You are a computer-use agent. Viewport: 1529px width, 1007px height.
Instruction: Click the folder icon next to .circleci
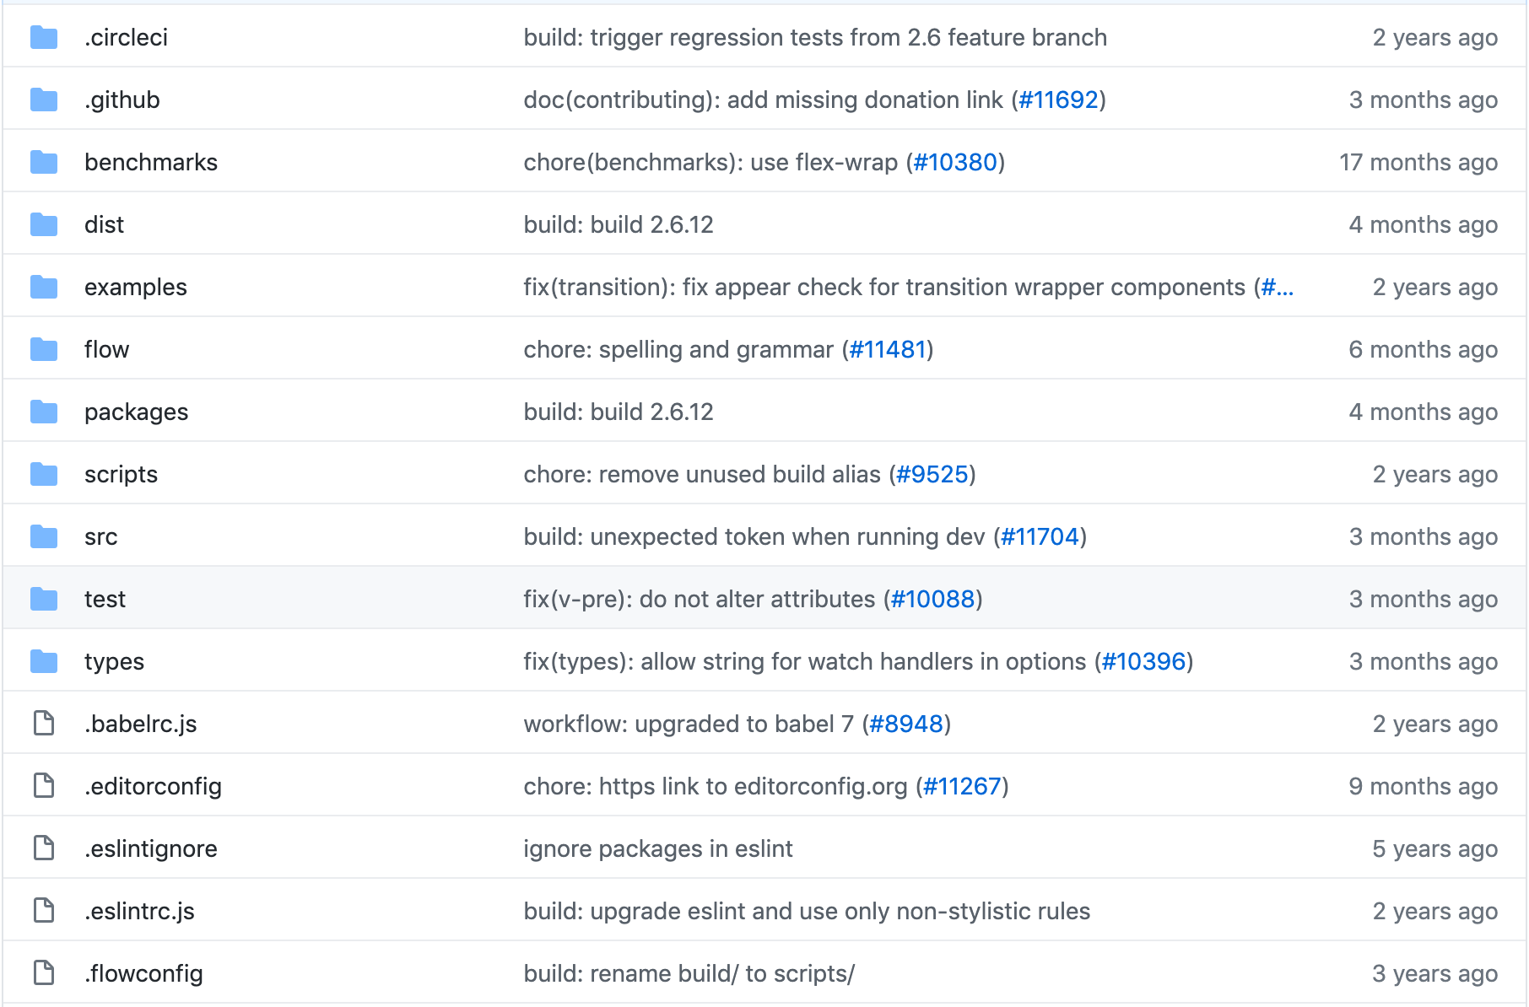tap(44, 37)
